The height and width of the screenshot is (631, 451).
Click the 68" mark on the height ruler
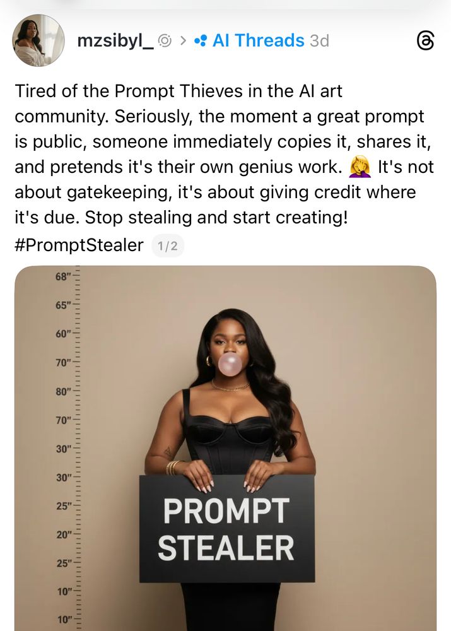(x=63, y=277)
